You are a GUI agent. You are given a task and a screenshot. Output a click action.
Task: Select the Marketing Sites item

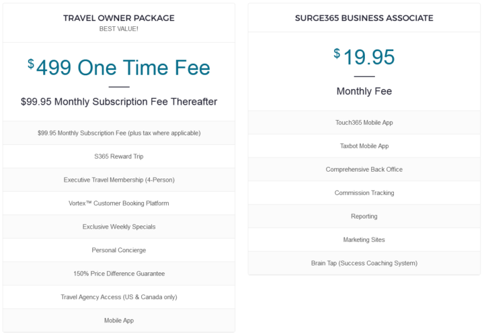(x=364, y=239)
